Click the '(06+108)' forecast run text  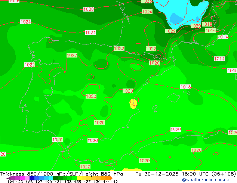pos(224,174)
